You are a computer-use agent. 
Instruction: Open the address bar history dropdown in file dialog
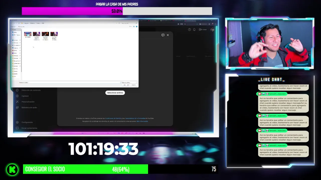pyautogui.click(x=116, y=23)
